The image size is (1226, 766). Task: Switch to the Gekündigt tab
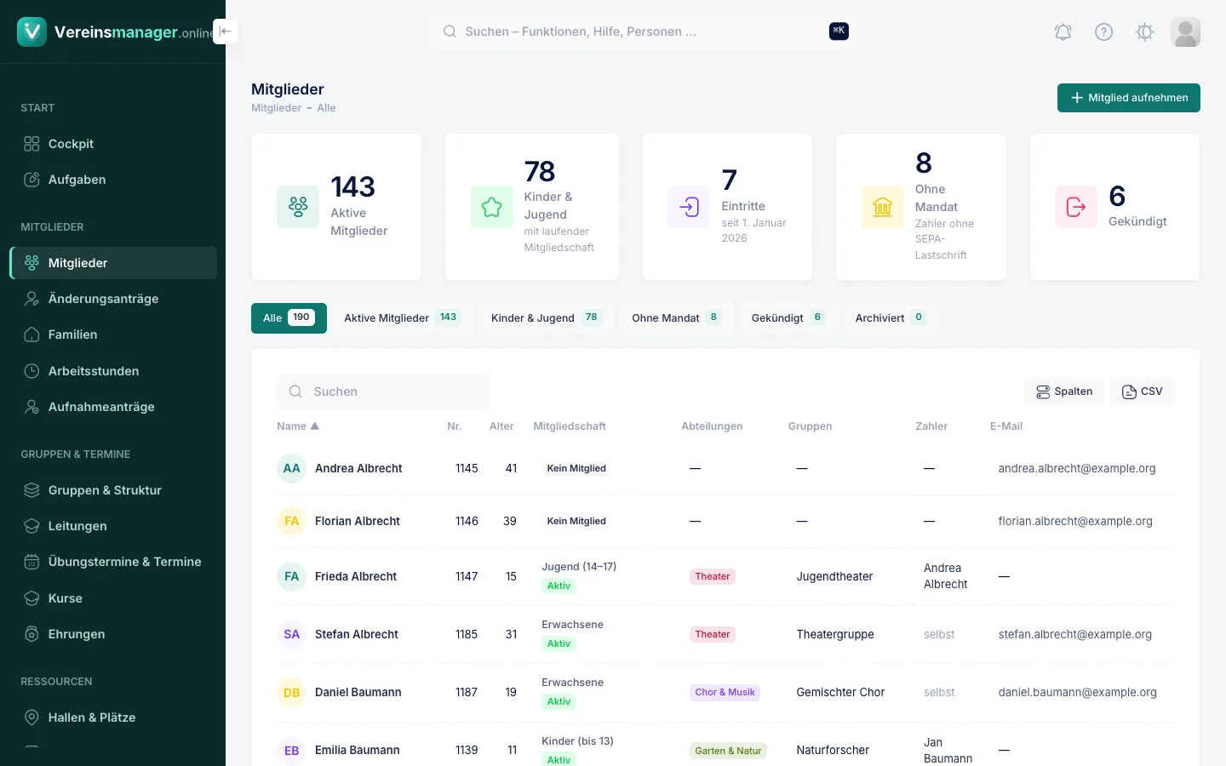[x=788, y=318]
